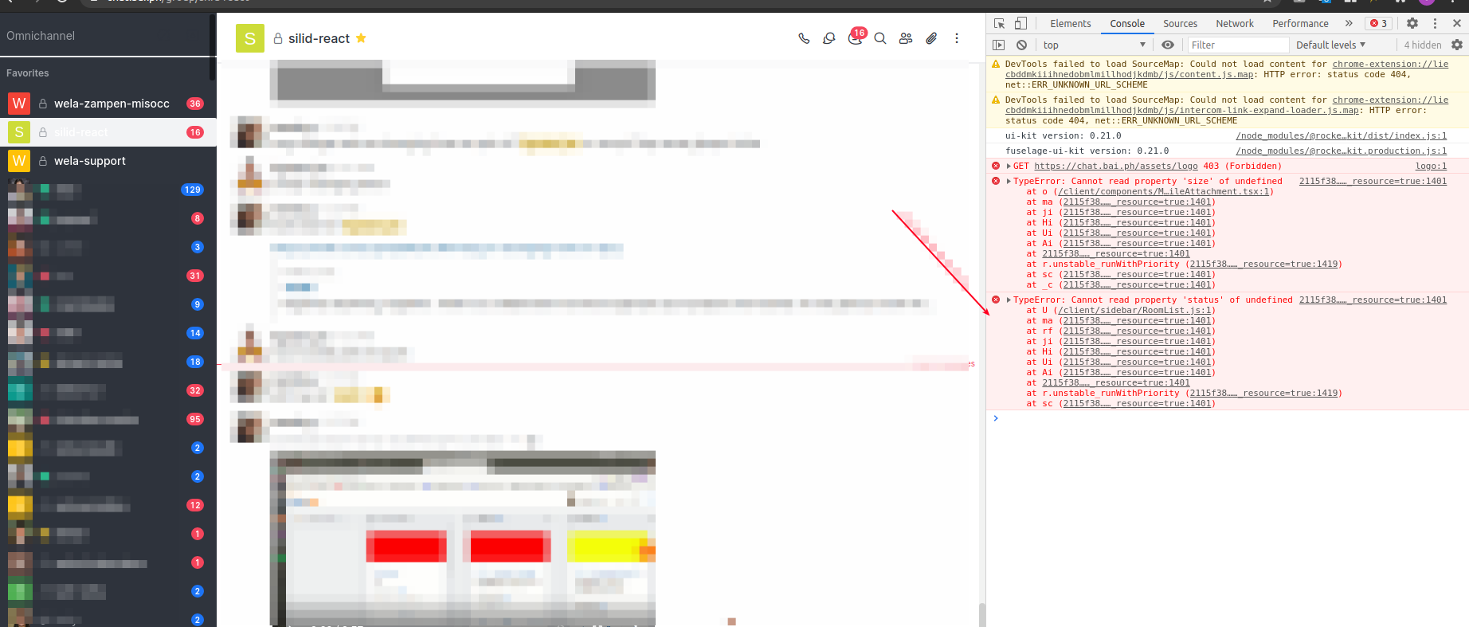Open threads icon with 16 badge
Image resolution: width=1469 pixels, height=627 pixels.
coord(856,37)
